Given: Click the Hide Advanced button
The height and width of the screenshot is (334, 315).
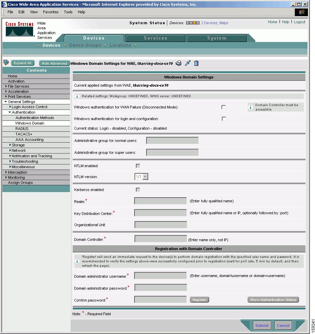Looking at the screenshot, I should click(54, 63).
